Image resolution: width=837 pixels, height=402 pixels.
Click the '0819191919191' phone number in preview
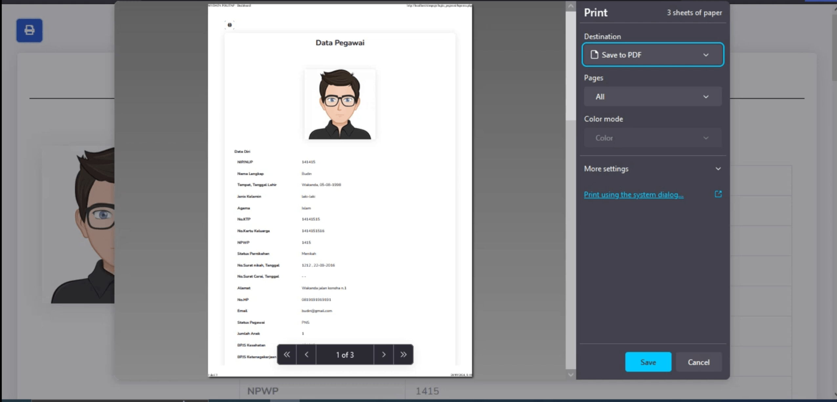[x=316, y=299]
